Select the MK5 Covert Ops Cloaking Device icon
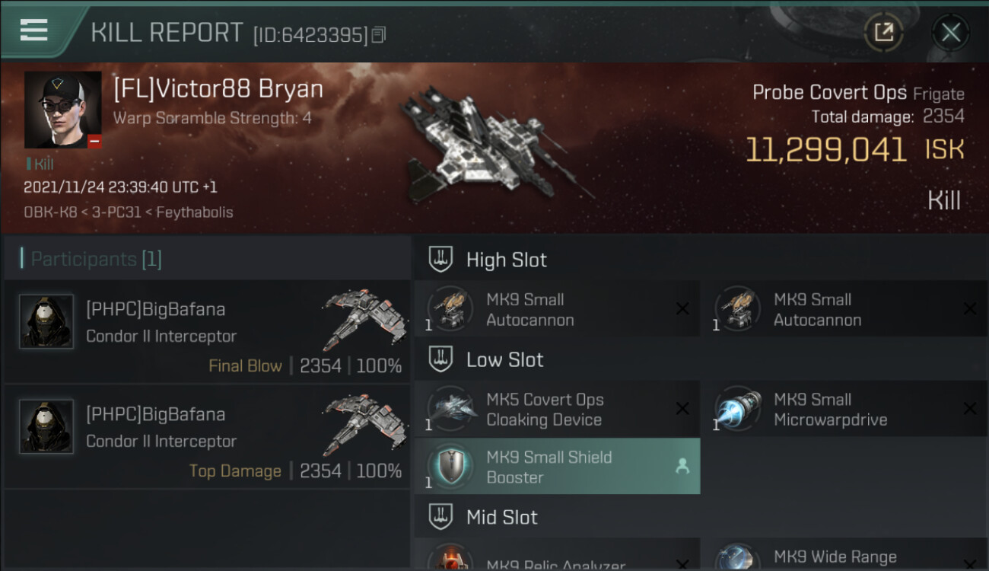 451,410
